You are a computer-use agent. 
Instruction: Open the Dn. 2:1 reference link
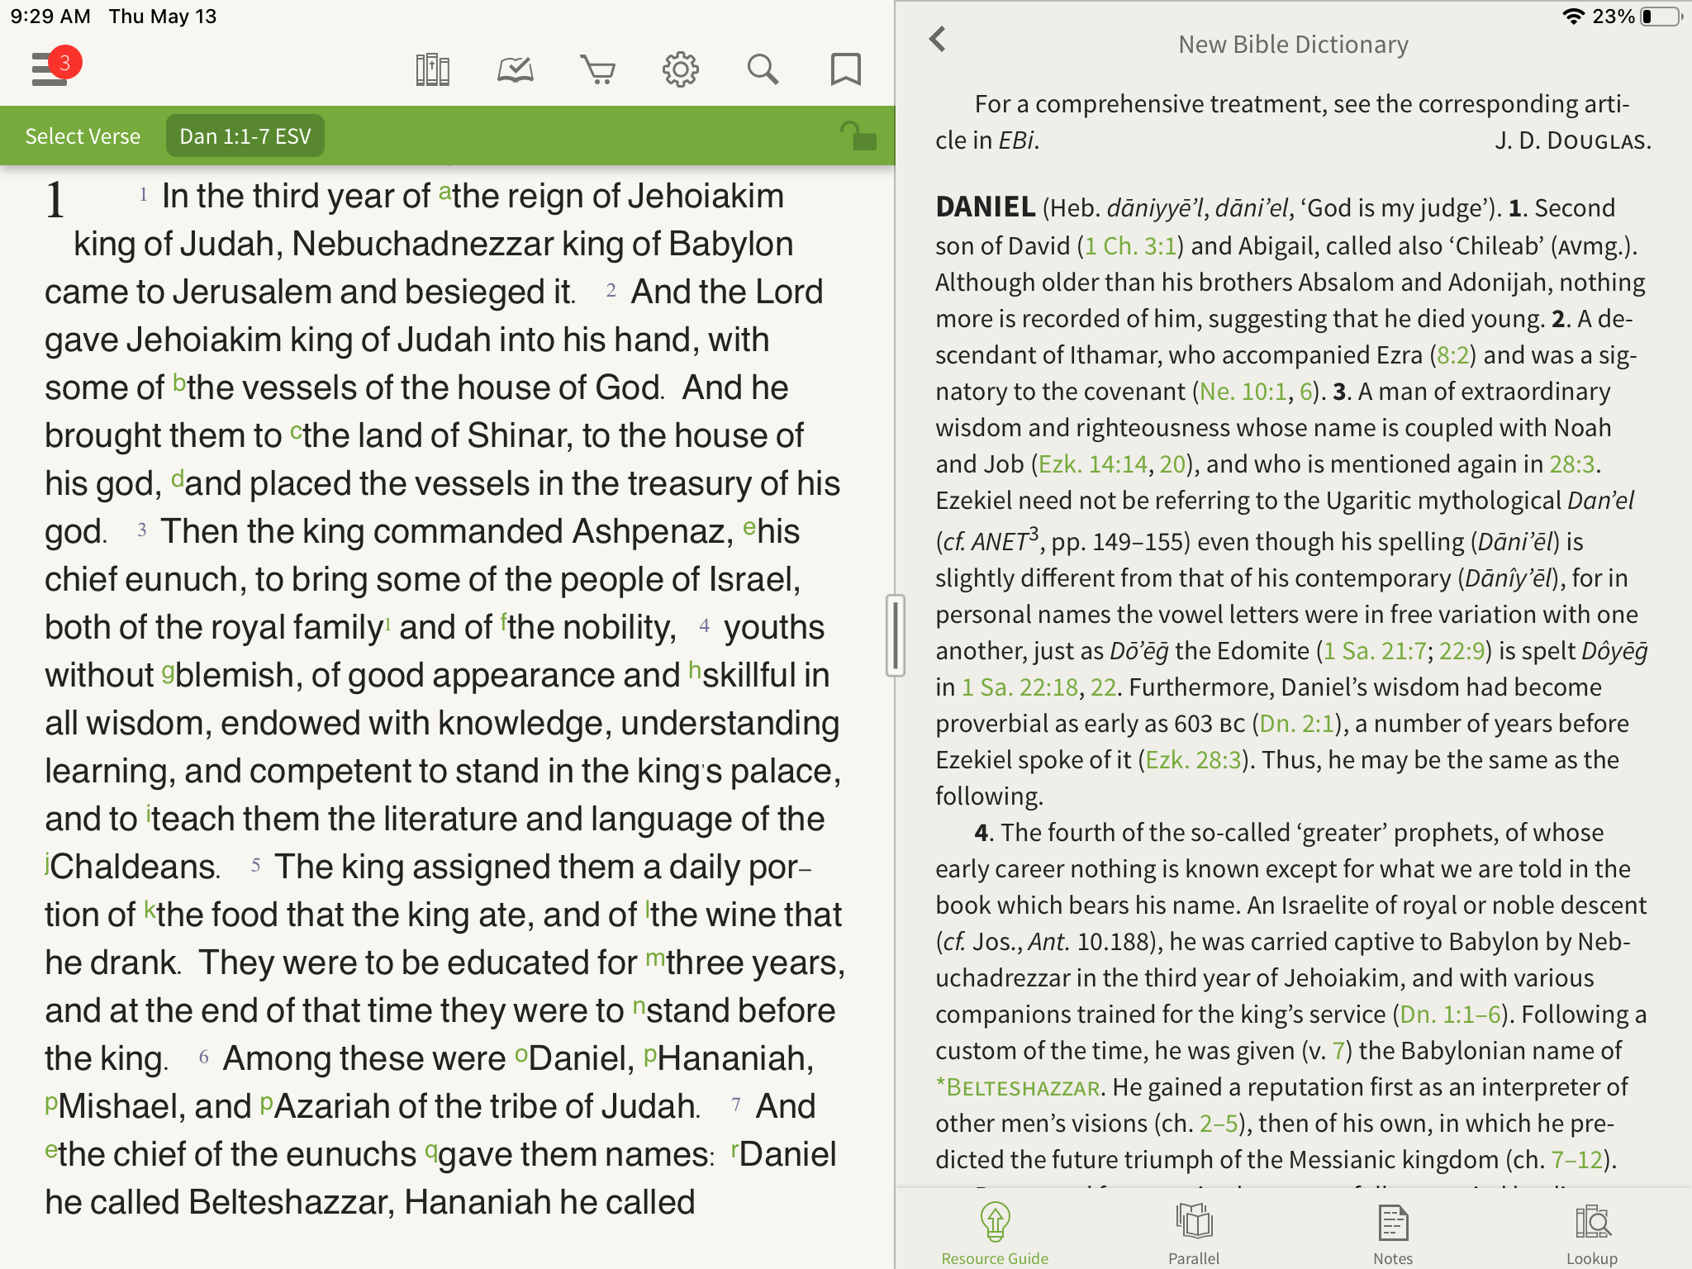(1296, 724)
